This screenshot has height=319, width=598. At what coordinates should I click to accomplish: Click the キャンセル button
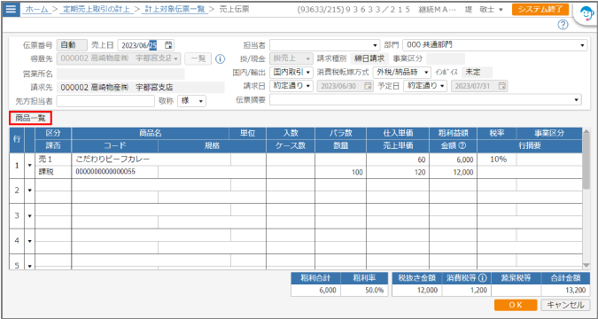(x=565, y=305)
